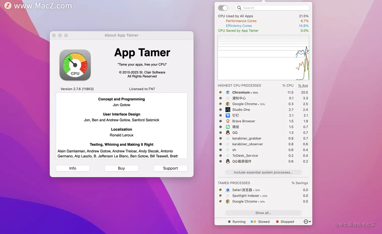Click the Search field in App Tamer panel
Screen dimensions: 382x234
[272, 8]
